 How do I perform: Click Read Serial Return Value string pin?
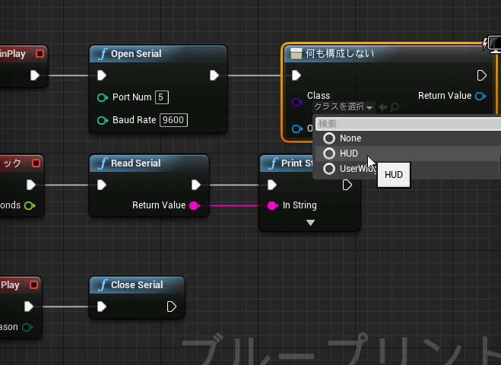tap(195, 205)
